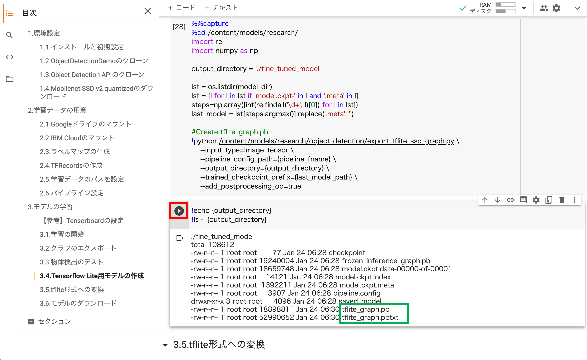Collapse the header with the chevron
The width and height of the screenshot is (587, 360).
point(577,8)
